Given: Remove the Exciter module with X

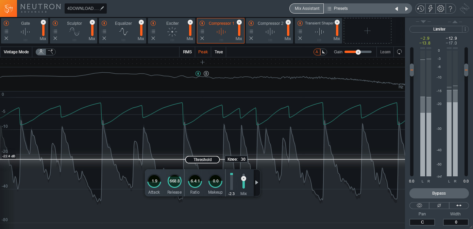Looking at the screenshot, I should pos(153,38).
